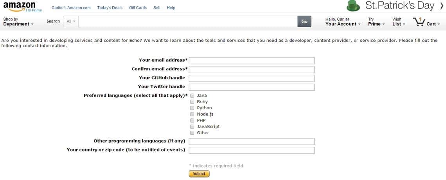Click the Your GitHub handle field
446x180 pixels.
pos(252,78)
